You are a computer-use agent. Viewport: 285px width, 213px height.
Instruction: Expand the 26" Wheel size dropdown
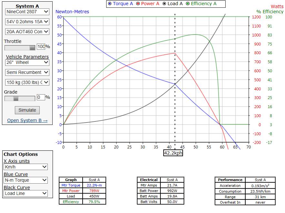point(27,62)
